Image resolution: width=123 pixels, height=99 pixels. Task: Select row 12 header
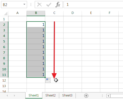(x=4, y=80)
